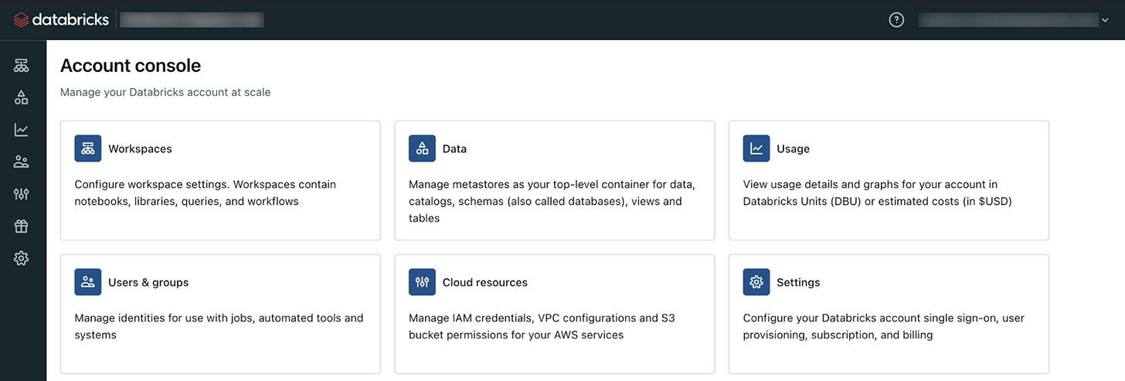This screenshot has height=381, width=1125.
Task: Open the help question mark icon
Action: tap(896, 20)
